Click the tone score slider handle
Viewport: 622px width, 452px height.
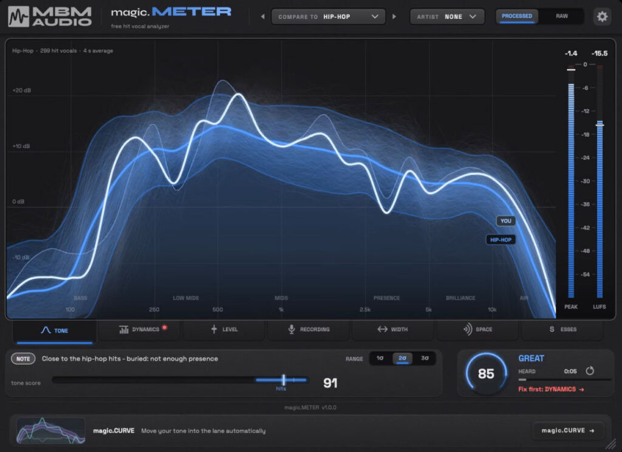283,380
